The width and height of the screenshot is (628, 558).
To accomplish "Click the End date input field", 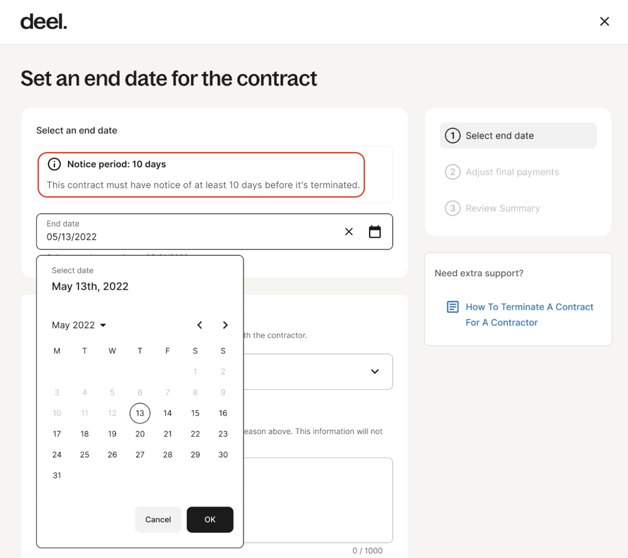I will coord(214,232).
